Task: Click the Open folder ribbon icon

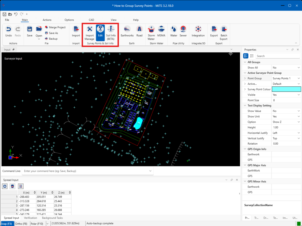Action: (x=39, y=32)
